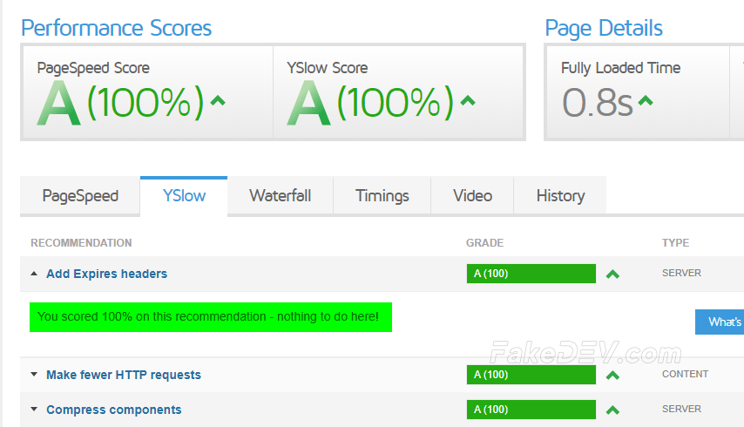Click the Add Expires headers grade trend arrow
This screenshot has width=744, height=427.
[613, 274]
